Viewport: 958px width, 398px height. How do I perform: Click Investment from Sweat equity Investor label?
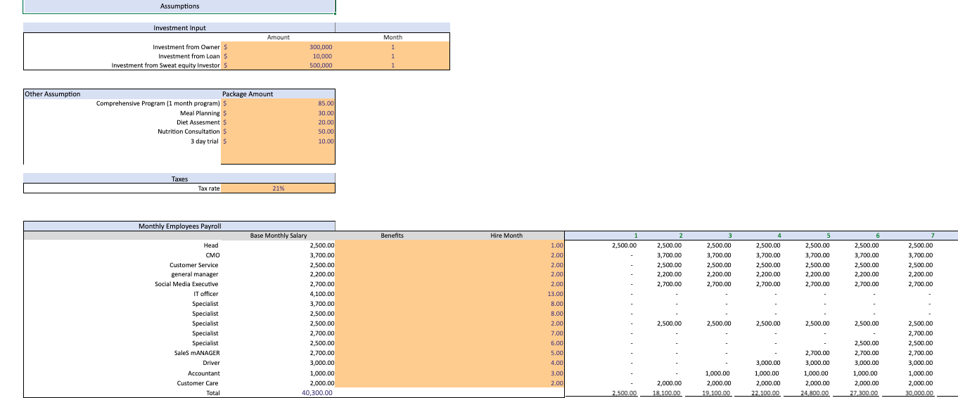pos(165,65)
